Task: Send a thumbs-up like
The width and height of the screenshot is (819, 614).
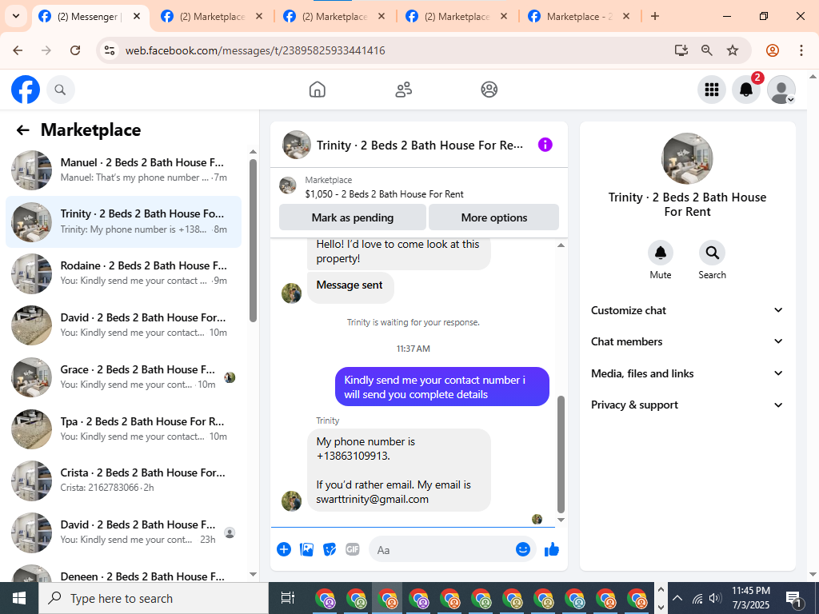Action: (x=552, y=549)
